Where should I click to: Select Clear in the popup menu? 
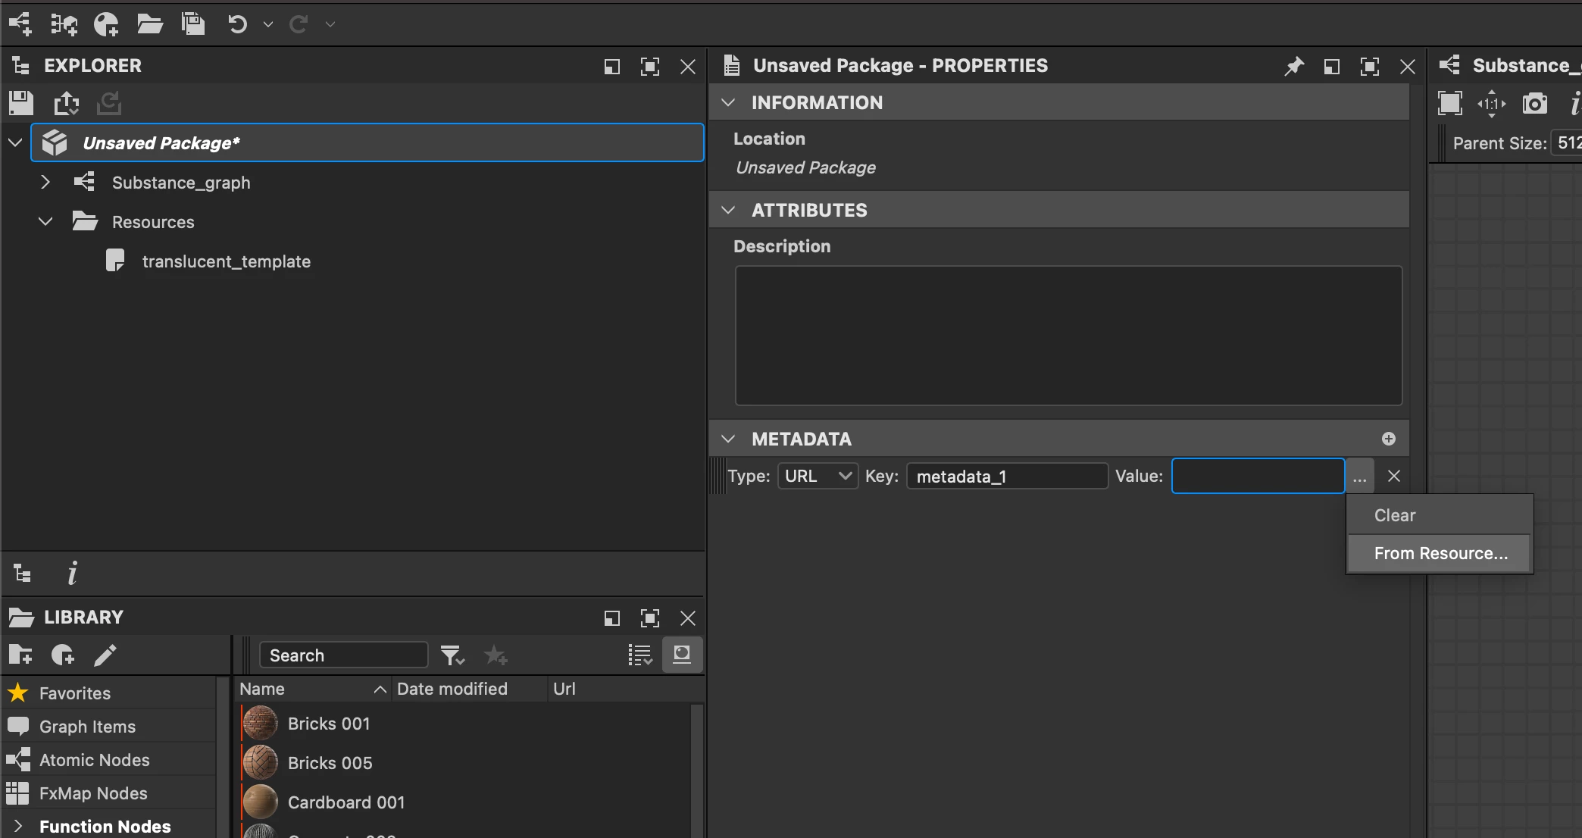click(1394, 516)
